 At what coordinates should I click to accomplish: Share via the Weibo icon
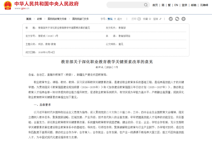click(171, 19)
